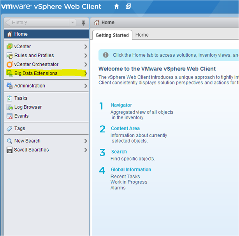This screenshot has width=239, height=236.
Task: Click the info icon in the blue banner
Action: click(x=105, y=55)
